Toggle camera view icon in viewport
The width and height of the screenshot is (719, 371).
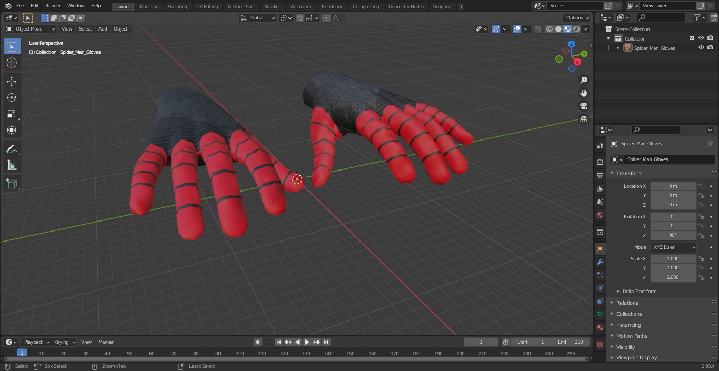coord(583,106)
